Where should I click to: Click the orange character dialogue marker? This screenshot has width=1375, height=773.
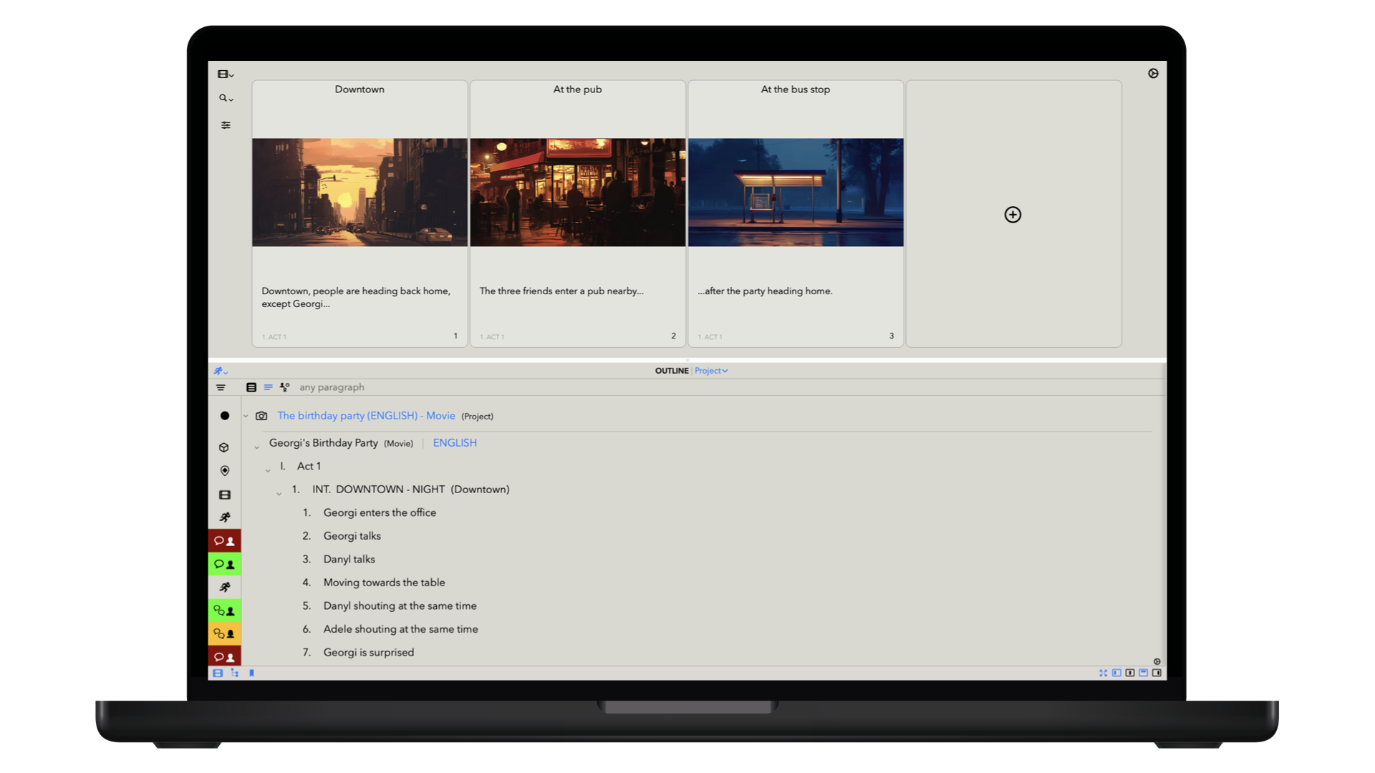pos(224,633)
